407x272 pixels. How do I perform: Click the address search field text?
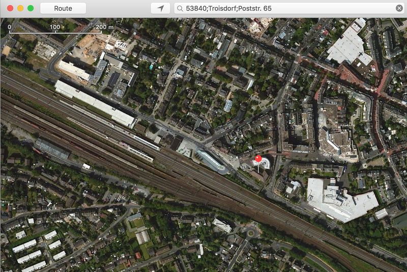[x=229, y=8]
